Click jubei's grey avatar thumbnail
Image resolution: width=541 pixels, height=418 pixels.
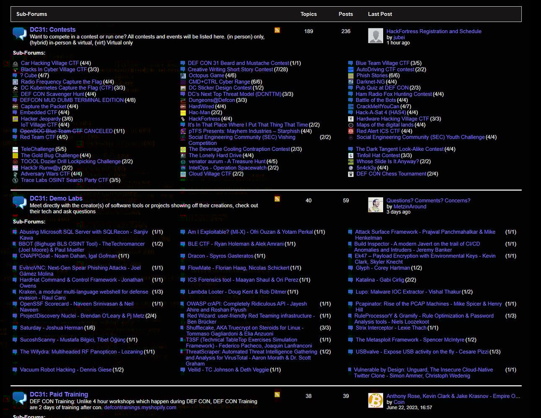click(376, 36)
